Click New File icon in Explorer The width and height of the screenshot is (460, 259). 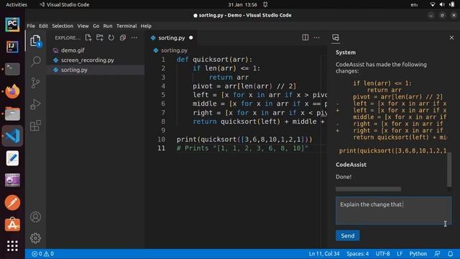click(x=88, y=37)
